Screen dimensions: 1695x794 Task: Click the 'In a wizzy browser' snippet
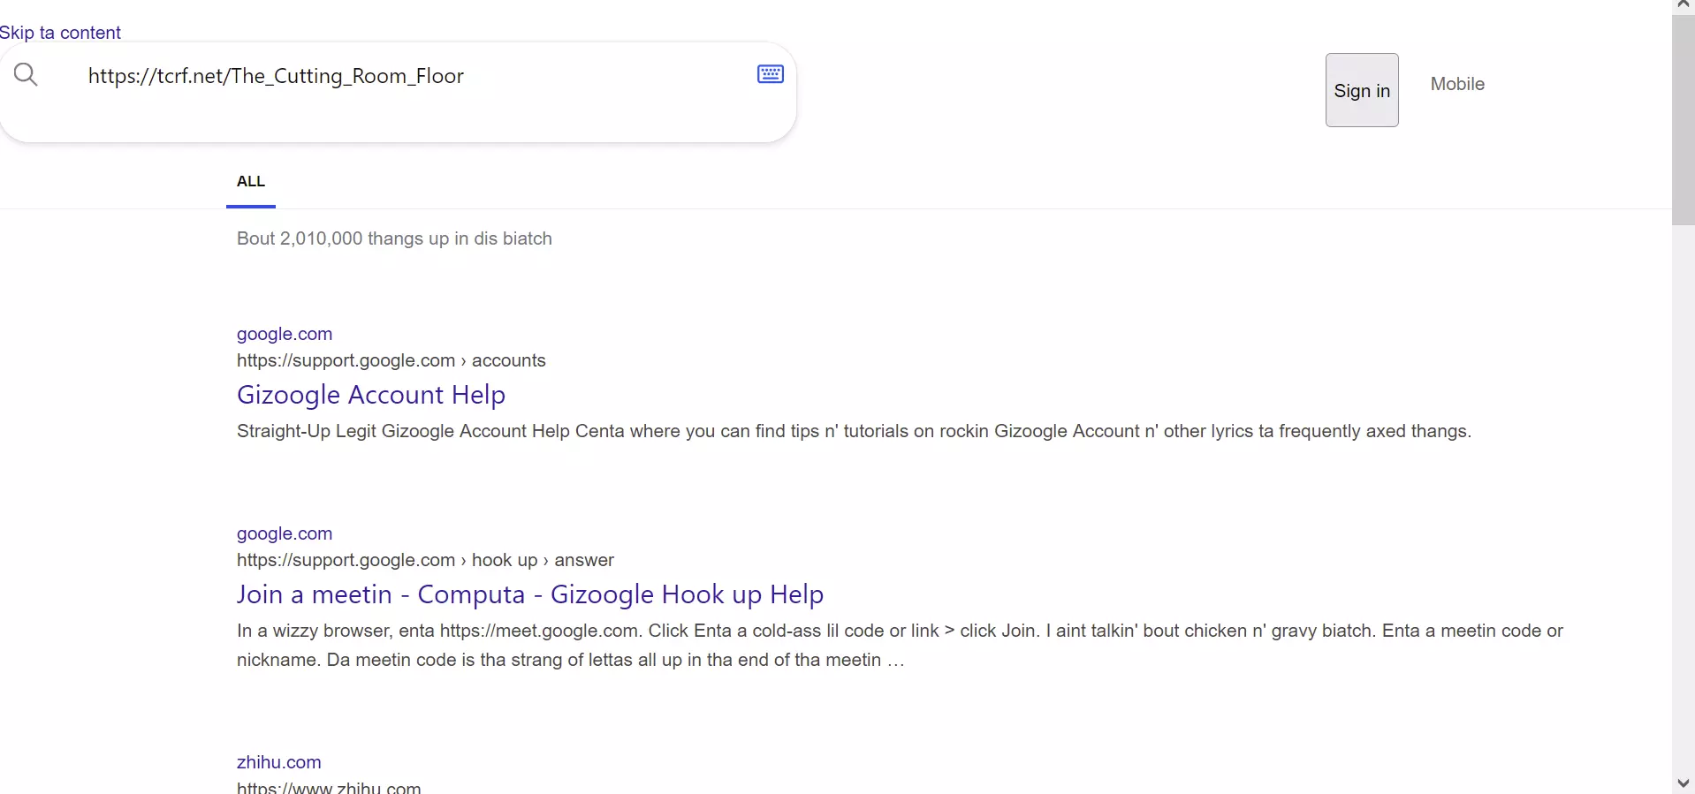tap(900, 645)
